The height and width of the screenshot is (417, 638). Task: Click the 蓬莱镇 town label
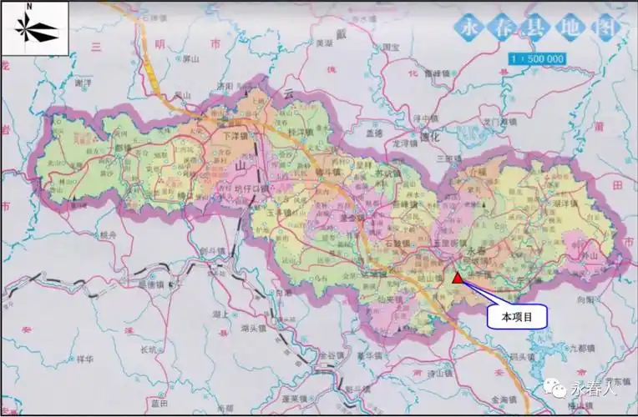(x=294, y=398)
